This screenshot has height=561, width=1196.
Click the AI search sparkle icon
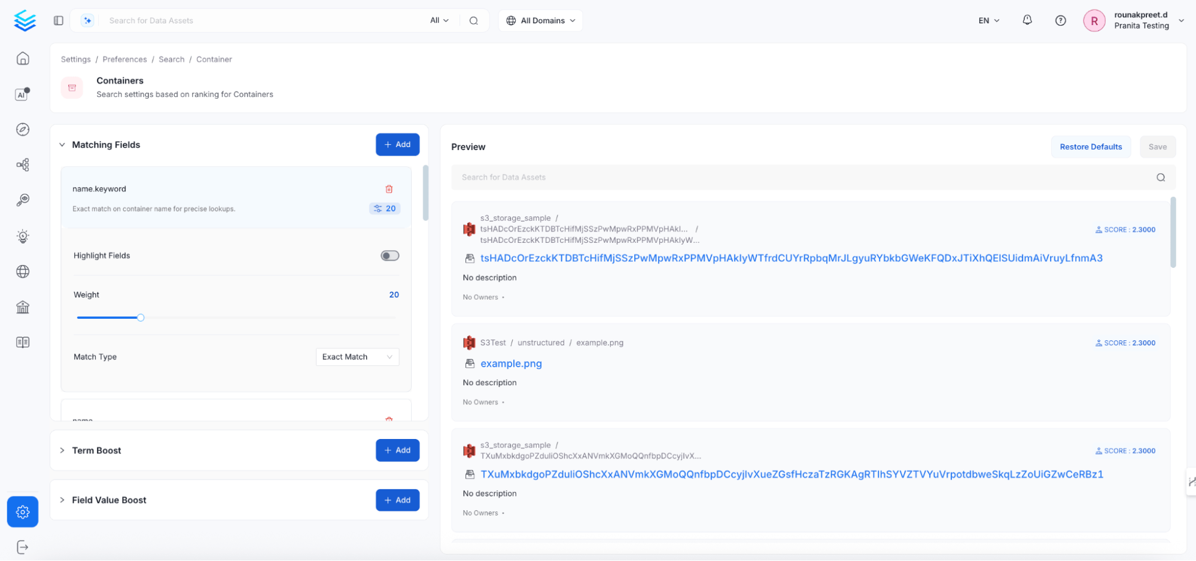87,20
